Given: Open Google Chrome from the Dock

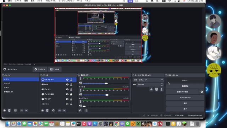Looking at the screenshot, I should (x=117, y=124).
